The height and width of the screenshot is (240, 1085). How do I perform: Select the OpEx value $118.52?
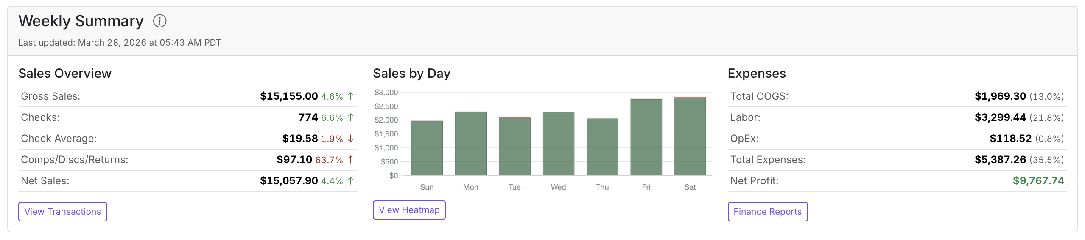1011,139
